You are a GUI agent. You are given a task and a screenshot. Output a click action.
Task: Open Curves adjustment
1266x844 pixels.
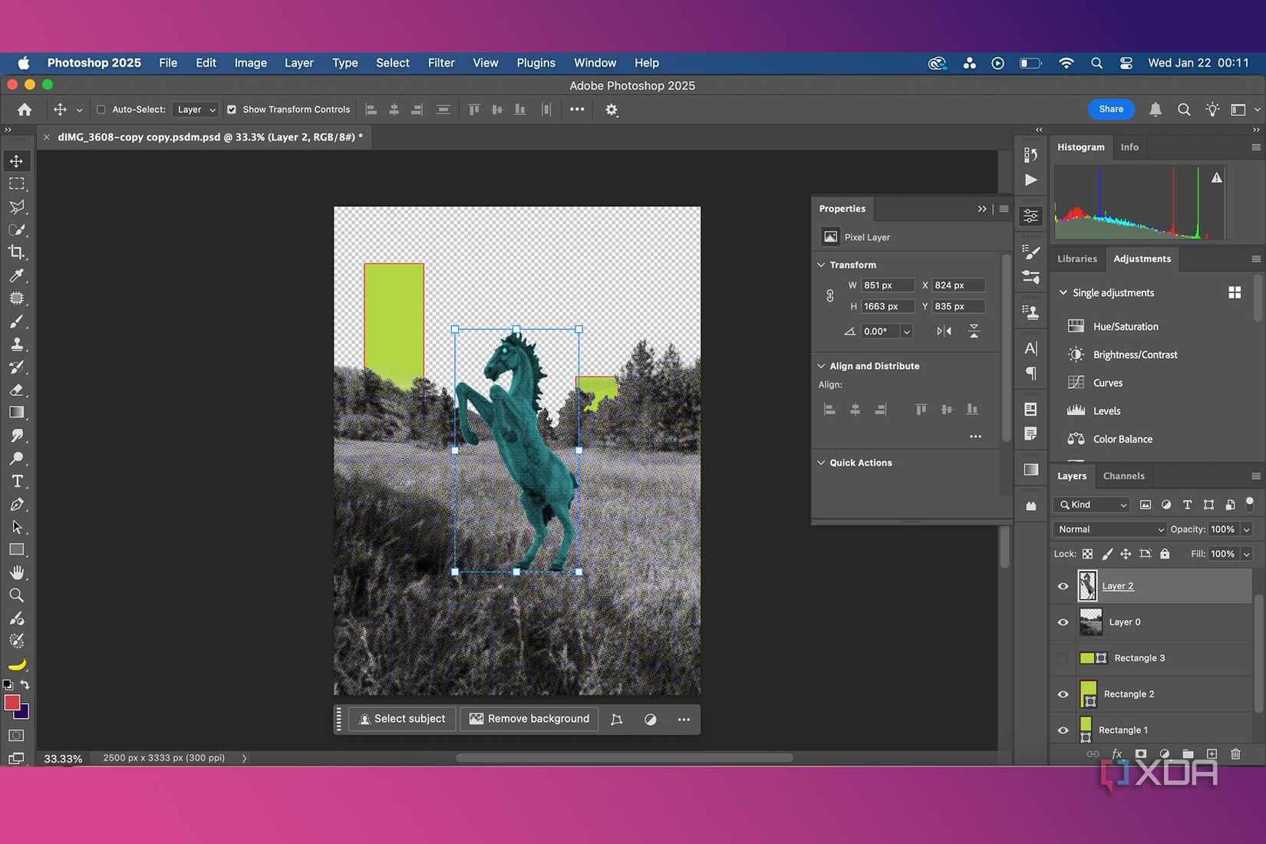[1107, 383]
